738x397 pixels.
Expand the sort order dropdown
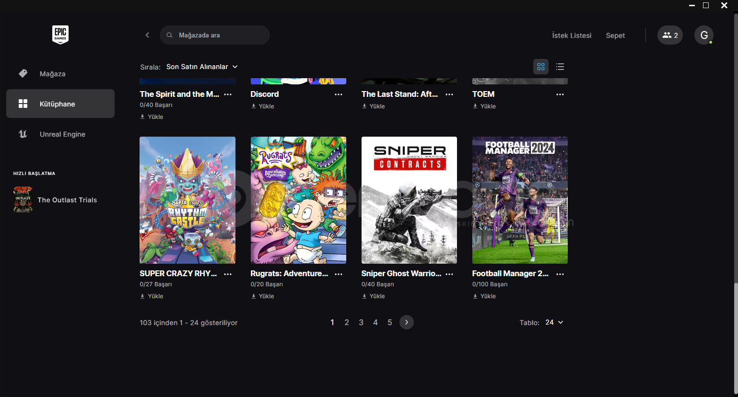pyautogui.click(x=202, y=67)
